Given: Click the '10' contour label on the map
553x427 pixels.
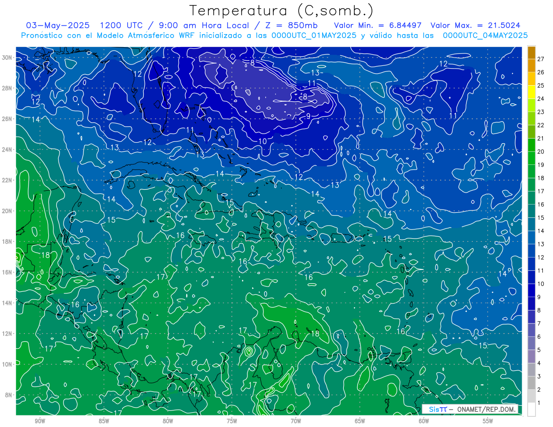Looking at the screenshot, I should [x=263, y=141].
